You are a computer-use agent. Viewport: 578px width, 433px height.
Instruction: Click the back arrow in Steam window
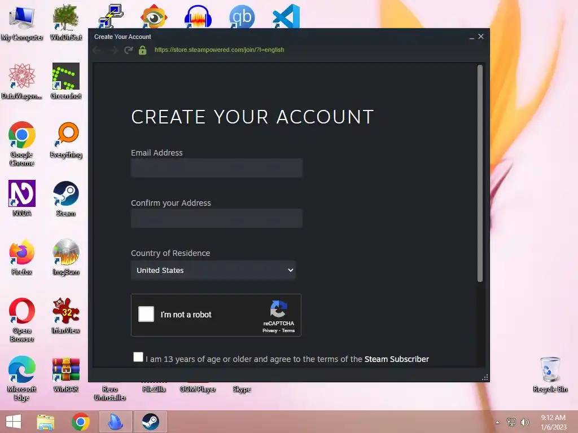[97, 50]
